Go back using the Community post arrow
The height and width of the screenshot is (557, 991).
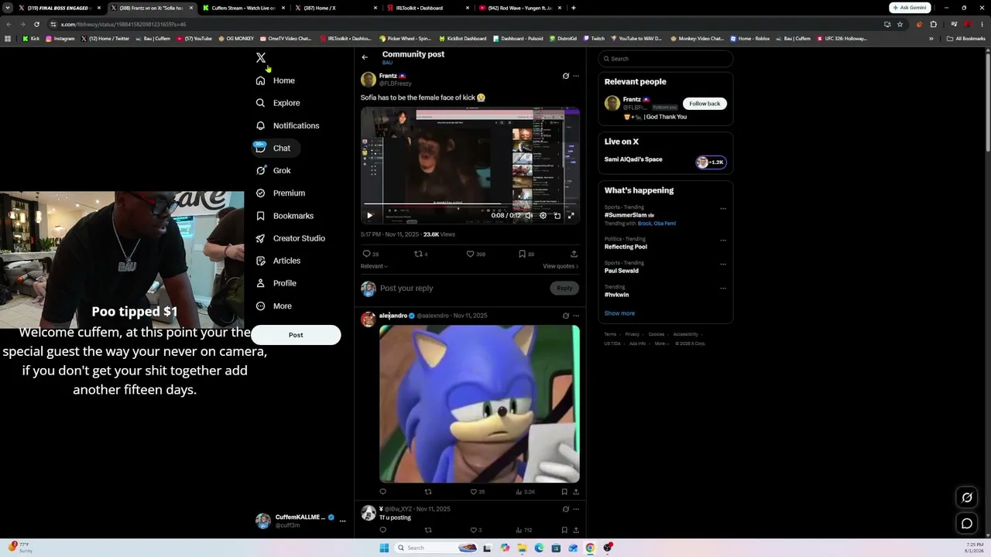click(x=365, y=57)
